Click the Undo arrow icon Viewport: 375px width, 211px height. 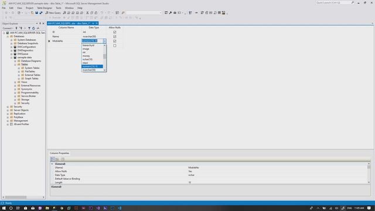tap(102, 13)
